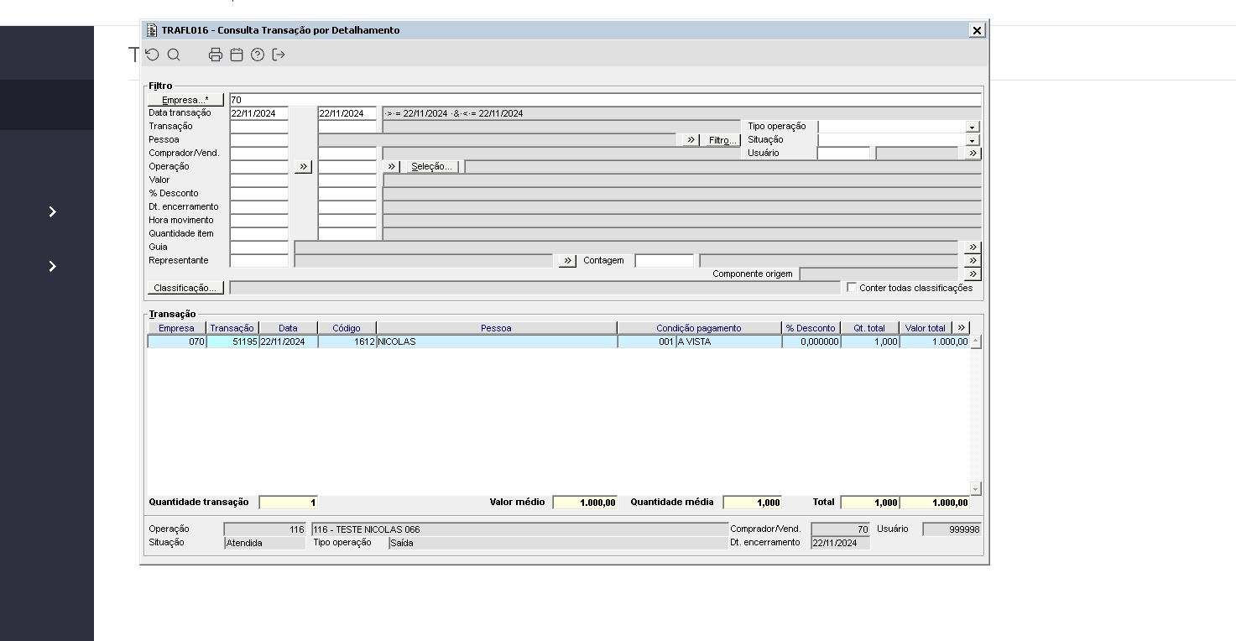Screen dimensions: 1236x641
Task: Click the Quantidade média value 1,000
Action: (753, 503)
